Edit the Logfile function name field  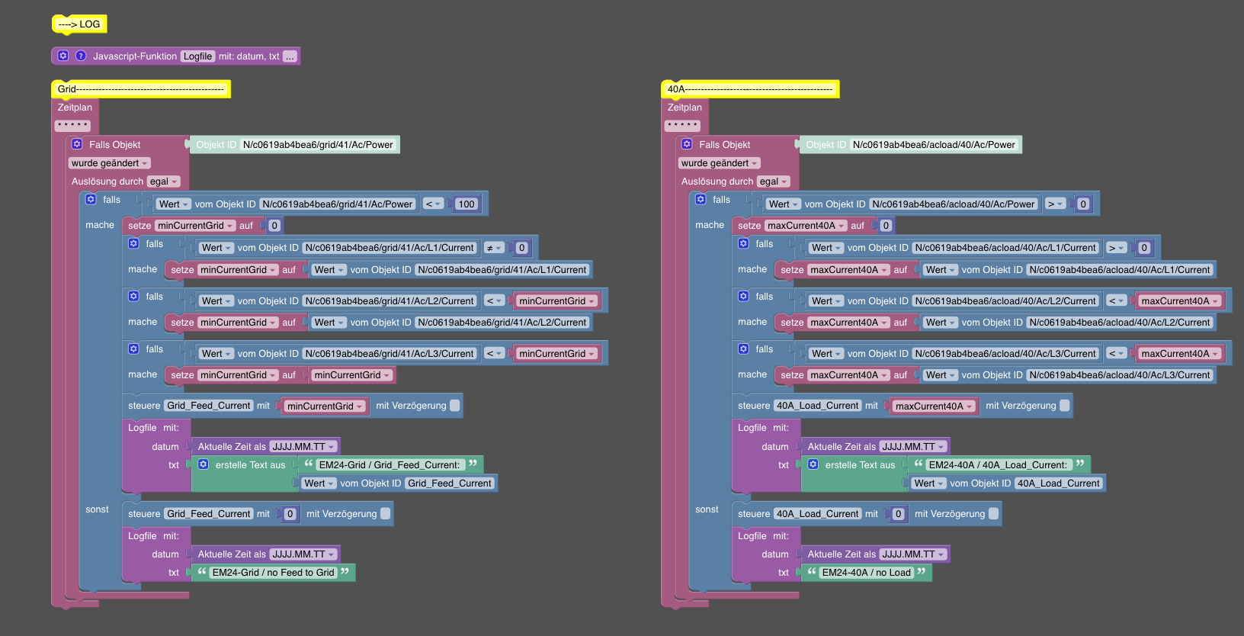pos(197,56)
